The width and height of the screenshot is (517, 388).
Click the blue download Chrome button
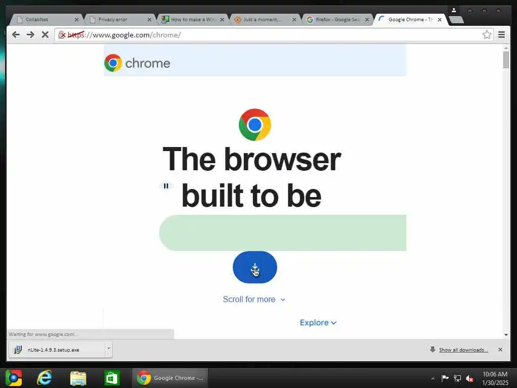tap(255, 267)
